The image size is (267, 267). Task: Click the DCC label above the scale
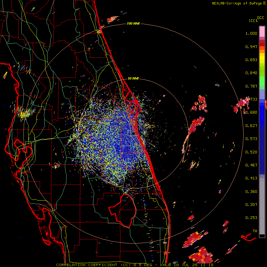[260, 18]
